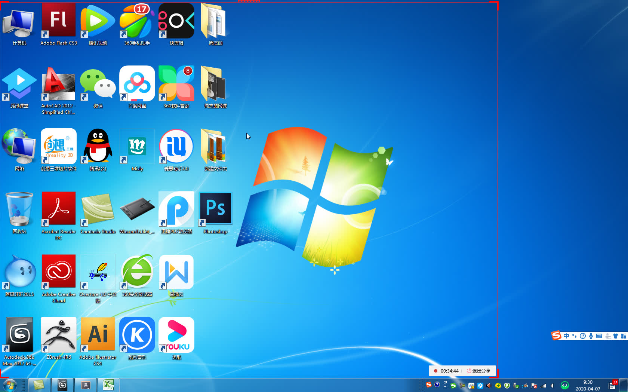Open ZBrush 4R6 desktop shortcut
This screenshot has width=628, height=392.
pos(59,339)
